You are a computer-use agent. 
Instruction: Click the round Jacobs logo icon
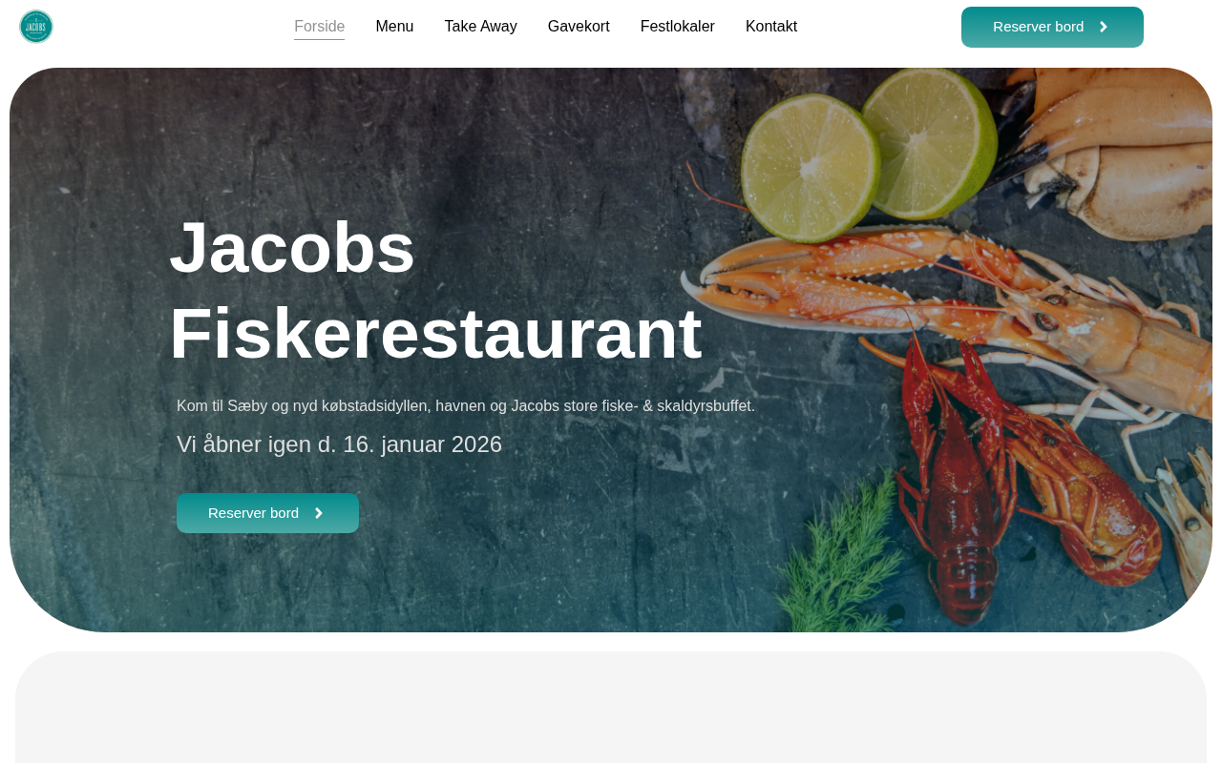(36, 27)
